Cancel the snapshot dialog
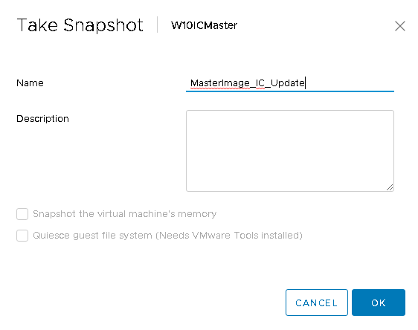Screen dimensions: 418x330 [x=316, y=302]
